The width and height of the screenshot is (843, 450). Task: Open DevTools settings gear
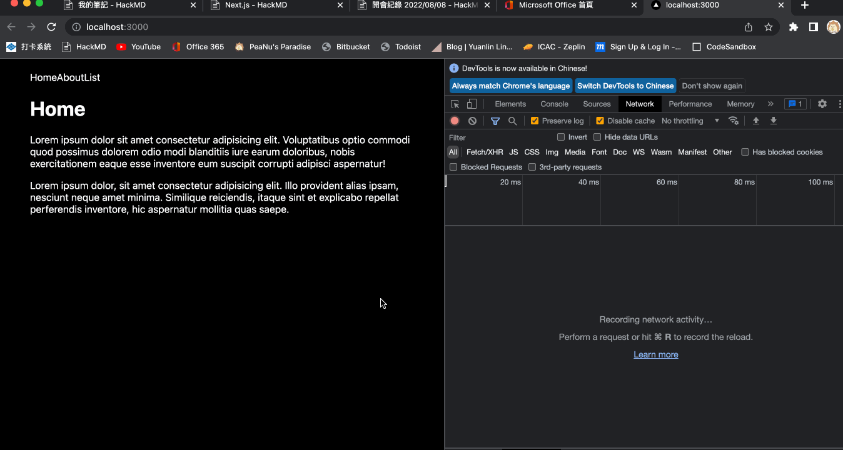[822, 104]
